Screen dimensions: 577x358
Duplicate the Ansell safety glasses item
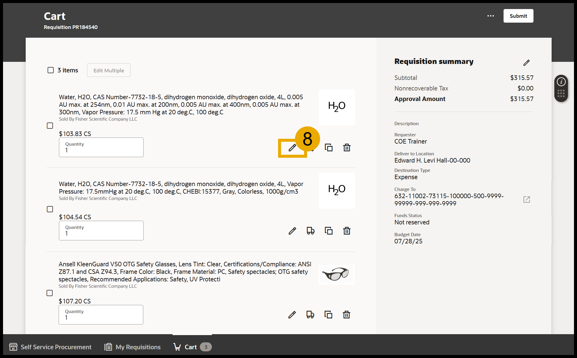(x=329, y=315)
